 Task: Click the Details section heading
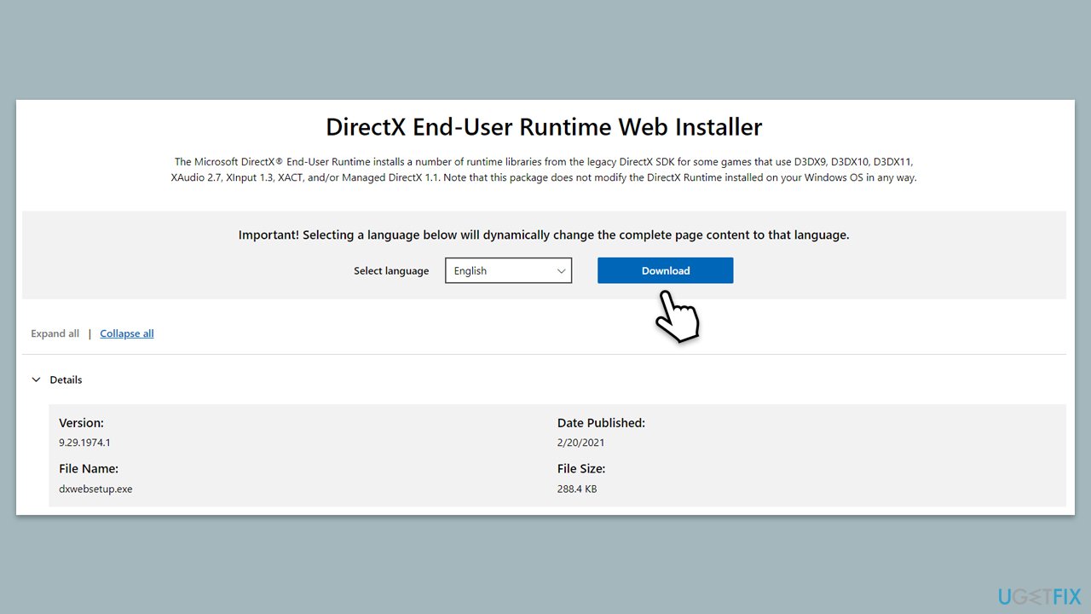pos(66,379)
